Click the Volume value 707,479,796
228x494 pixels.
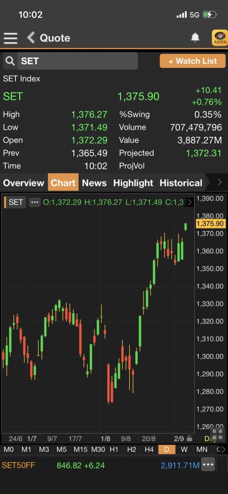(x=196, y=127)
